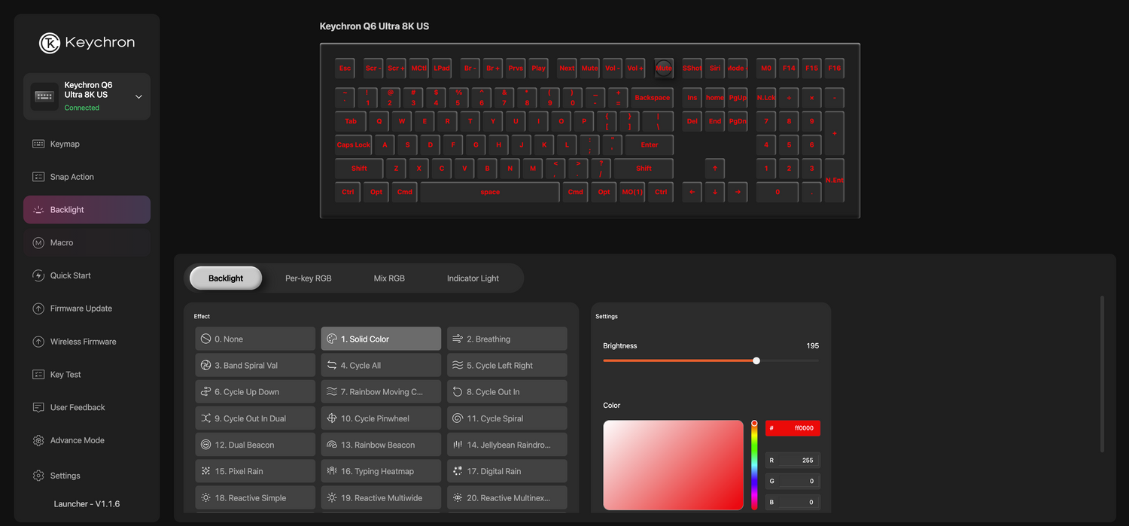Click the Key Test sidebar icon
Viewport: 1129px width, 526px height.
click(x=38, y=375)
